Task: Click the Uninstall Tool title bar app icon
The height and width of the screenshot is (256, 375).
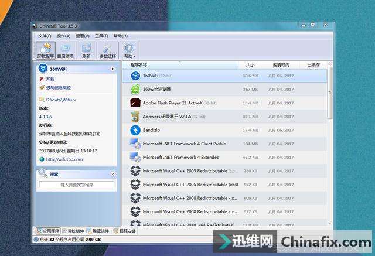Action: click(35, 26)
